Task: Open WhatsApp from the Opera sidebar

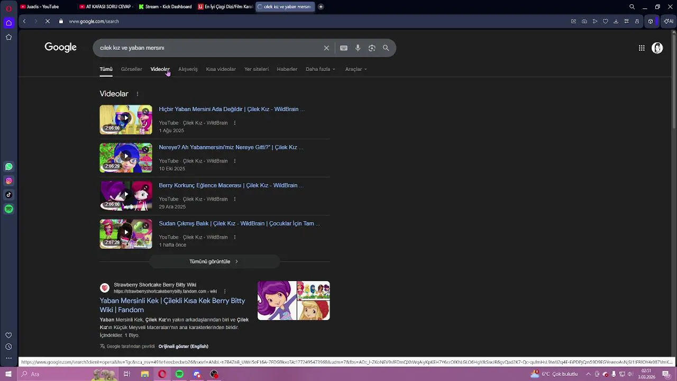Action: (x=9, y=167)
